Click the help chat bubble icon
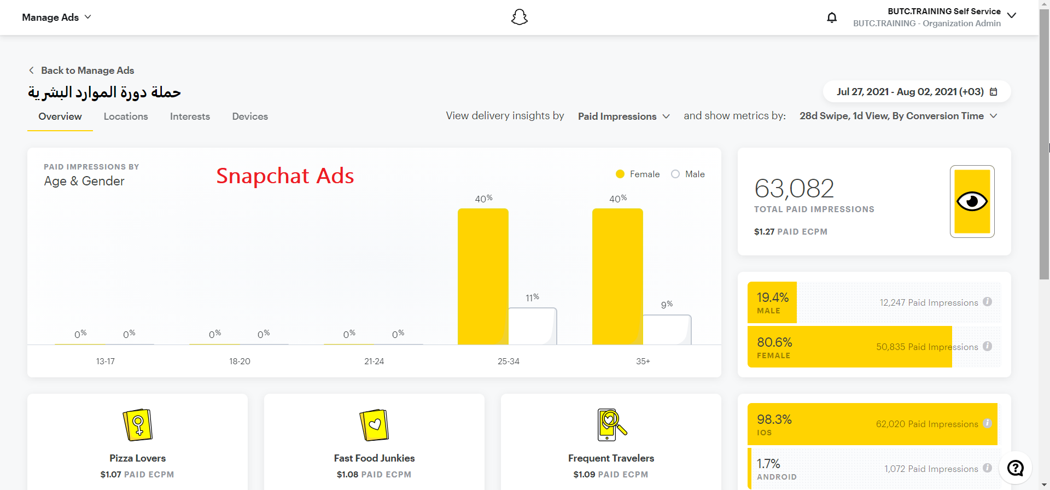Viewport: 1050px width, 490px height. [x=1015, y=468]
